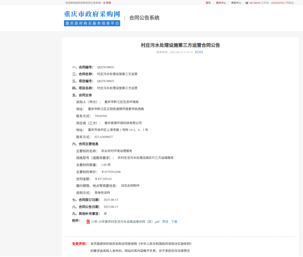
Task: Click the contract number QIJ25C00031 under 合同编号
Action: click(x=106, y=67)
